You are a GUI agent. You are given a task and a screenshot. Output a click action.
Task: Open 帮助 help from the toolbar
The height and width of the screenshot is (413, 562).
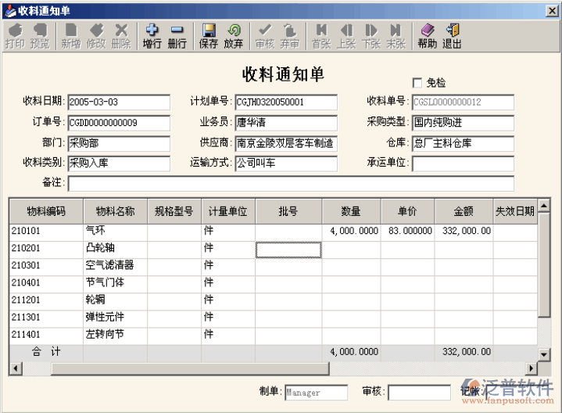(x=427, y=35)
